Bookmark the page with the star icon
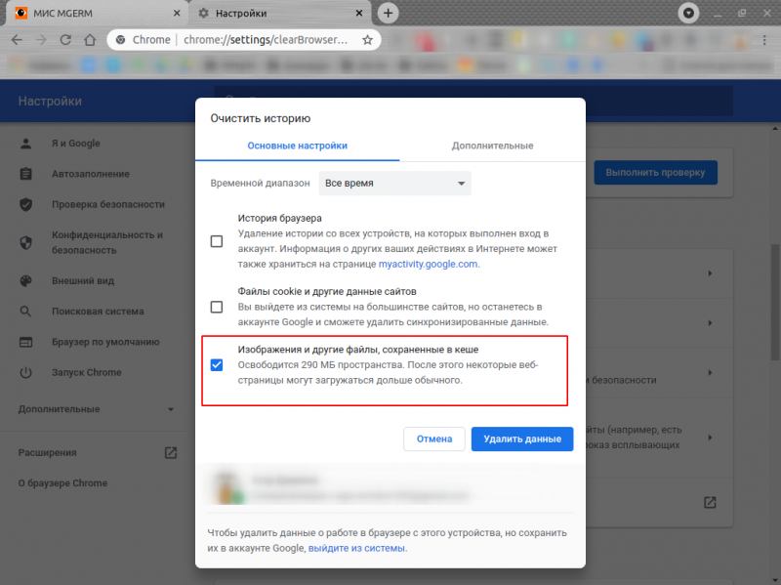 [365, 40]
